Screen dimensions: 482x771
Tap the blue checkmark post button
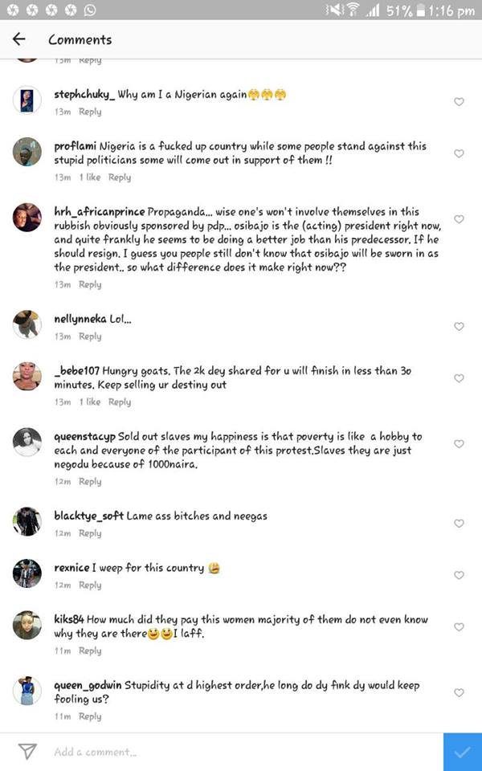click(x=462, y=753)
